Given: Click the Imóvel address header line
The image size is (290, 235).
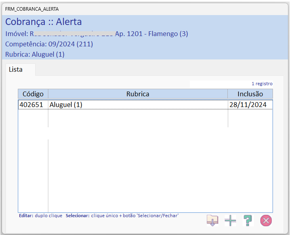Looking at the screenshot, I should point(97,34).
